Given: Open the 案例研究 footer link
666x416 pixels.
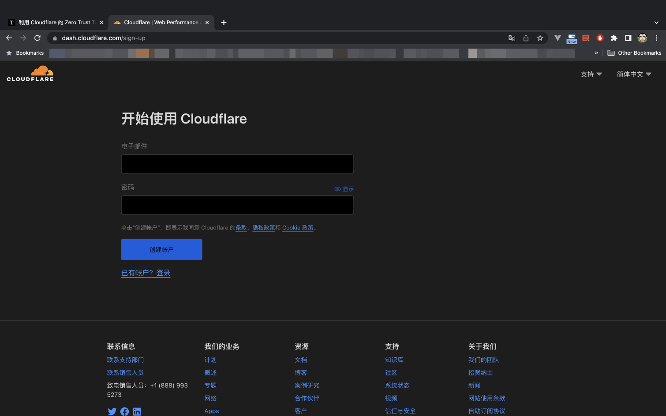Looking at the screenshot, I should (307, 386).
